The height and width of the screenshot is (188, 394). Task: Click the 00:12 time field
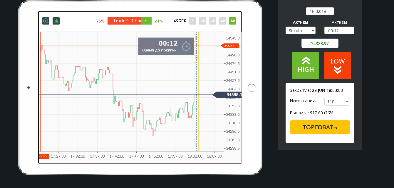point(339,30)
